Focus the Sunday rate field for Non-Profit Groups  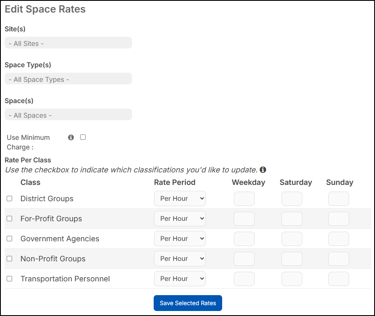click(x=339, y=259)
